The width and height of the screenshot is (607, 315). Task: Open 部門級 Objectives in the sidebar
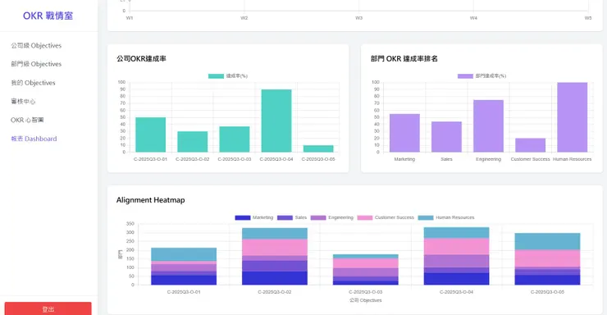tap(36, 64)
